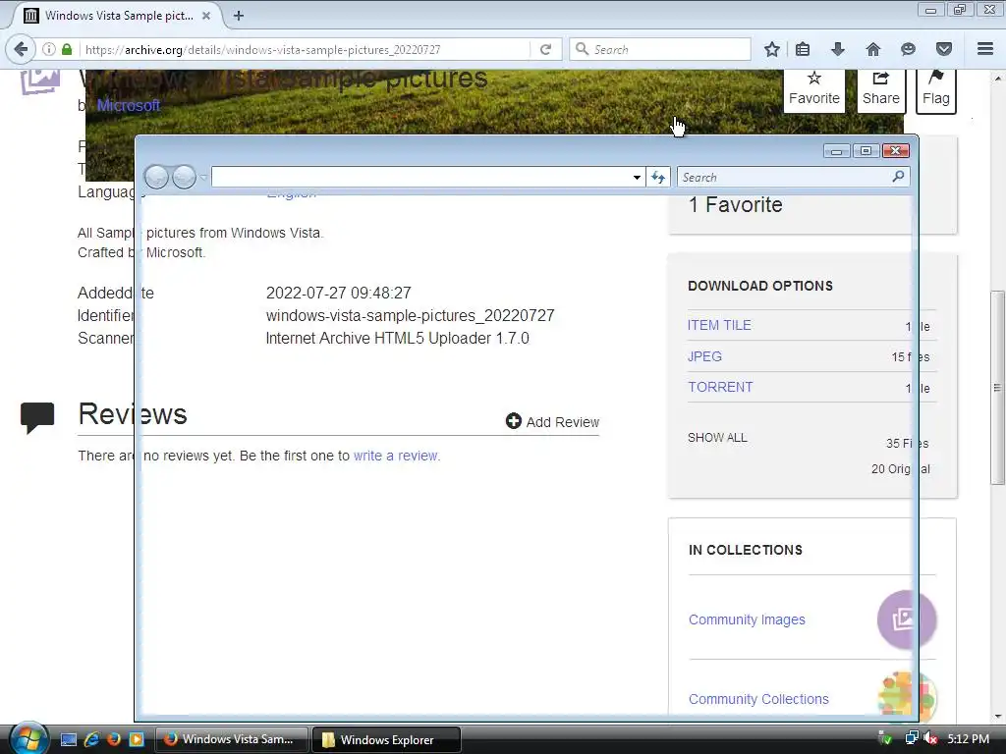Image resolution: width=1006 pixels, height=754 pixels.
Task: Close the Windows Vista Sample pictures tab
Action: coord(206,16)
